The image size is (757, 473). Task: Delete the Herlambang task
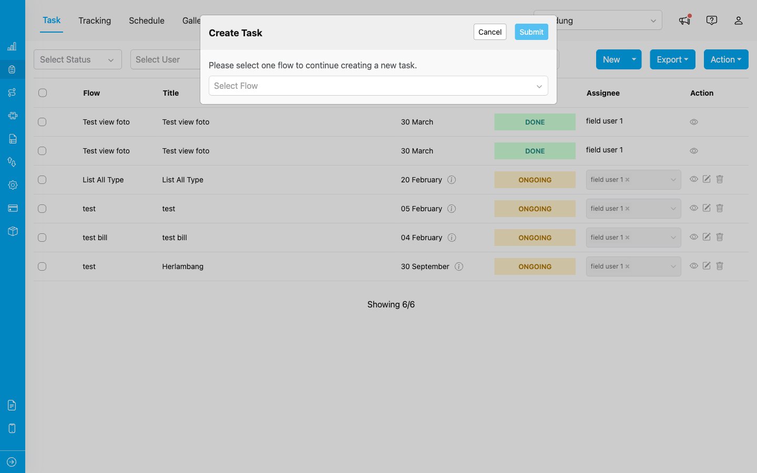720,266
